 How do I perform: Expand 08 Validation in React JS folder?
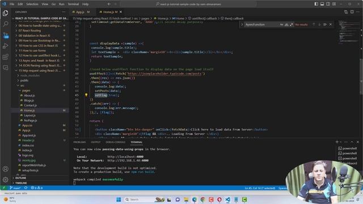[x=40, y=36]
